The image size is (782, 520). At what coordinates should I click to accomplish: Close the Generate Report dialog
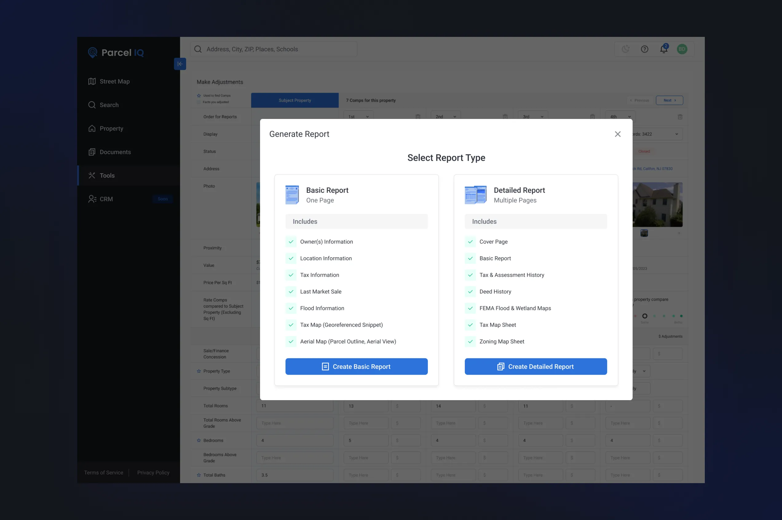tap(617, 134)
